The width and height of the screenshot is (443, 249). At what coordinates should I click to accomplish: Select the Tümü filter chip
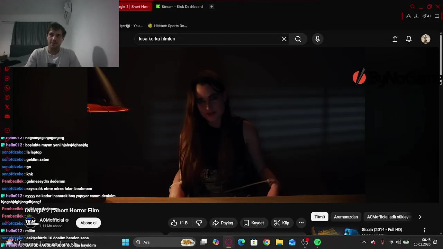pos(319,217)
